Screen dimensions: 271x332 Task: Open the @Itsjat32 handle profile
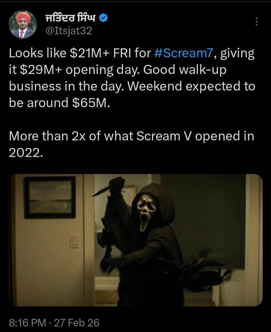point(69,31)
